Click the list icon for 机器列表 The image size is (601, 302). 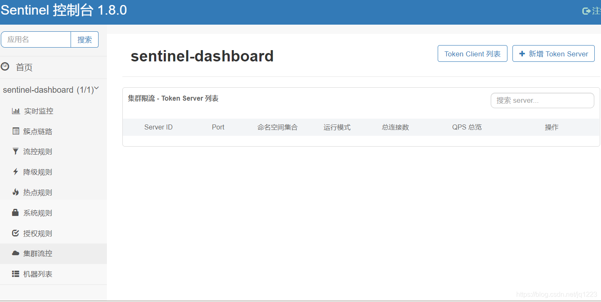pyautogui.click(x=16, y=274)
